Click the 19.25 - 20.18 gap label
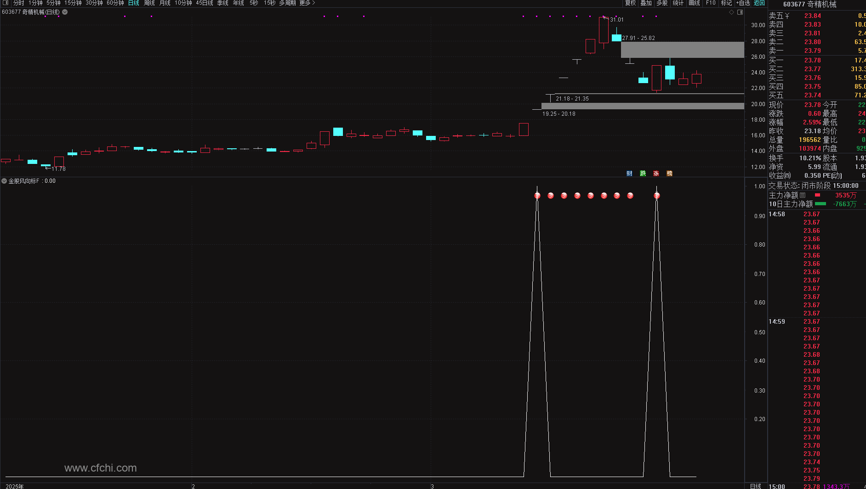The height and width of the screenshot is (489, 866). pos(559,114)
